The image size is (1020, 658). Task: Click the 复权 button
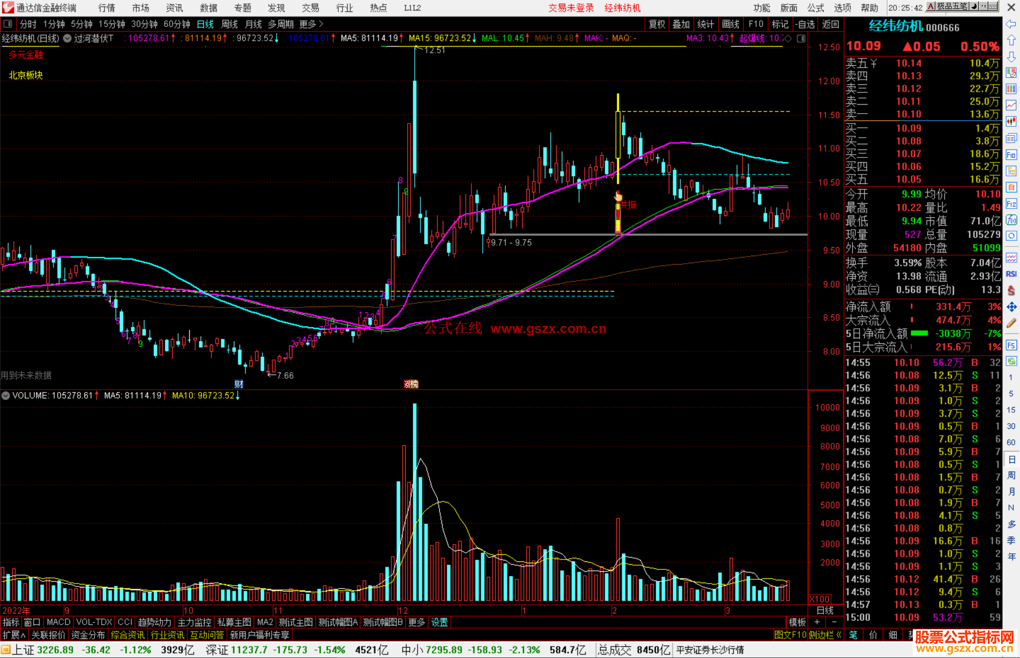[657, 24]
